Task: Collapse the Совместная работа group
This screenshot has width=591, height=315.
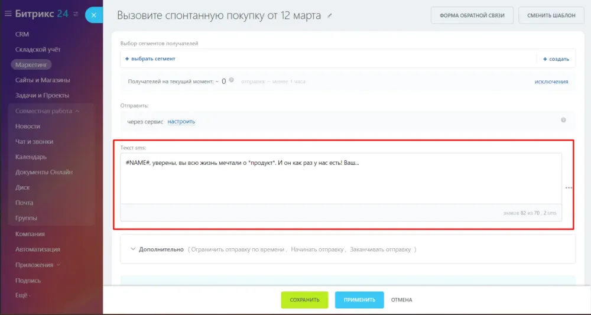Action: tap(47, 111)
